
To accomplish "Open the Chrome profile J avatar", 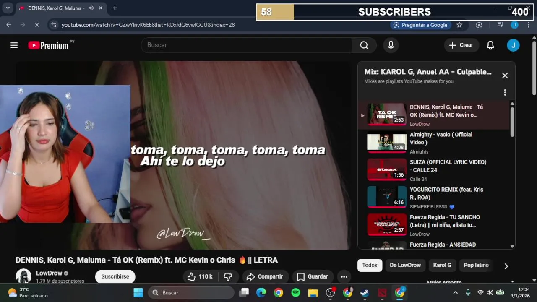I will tap(514, 25).
